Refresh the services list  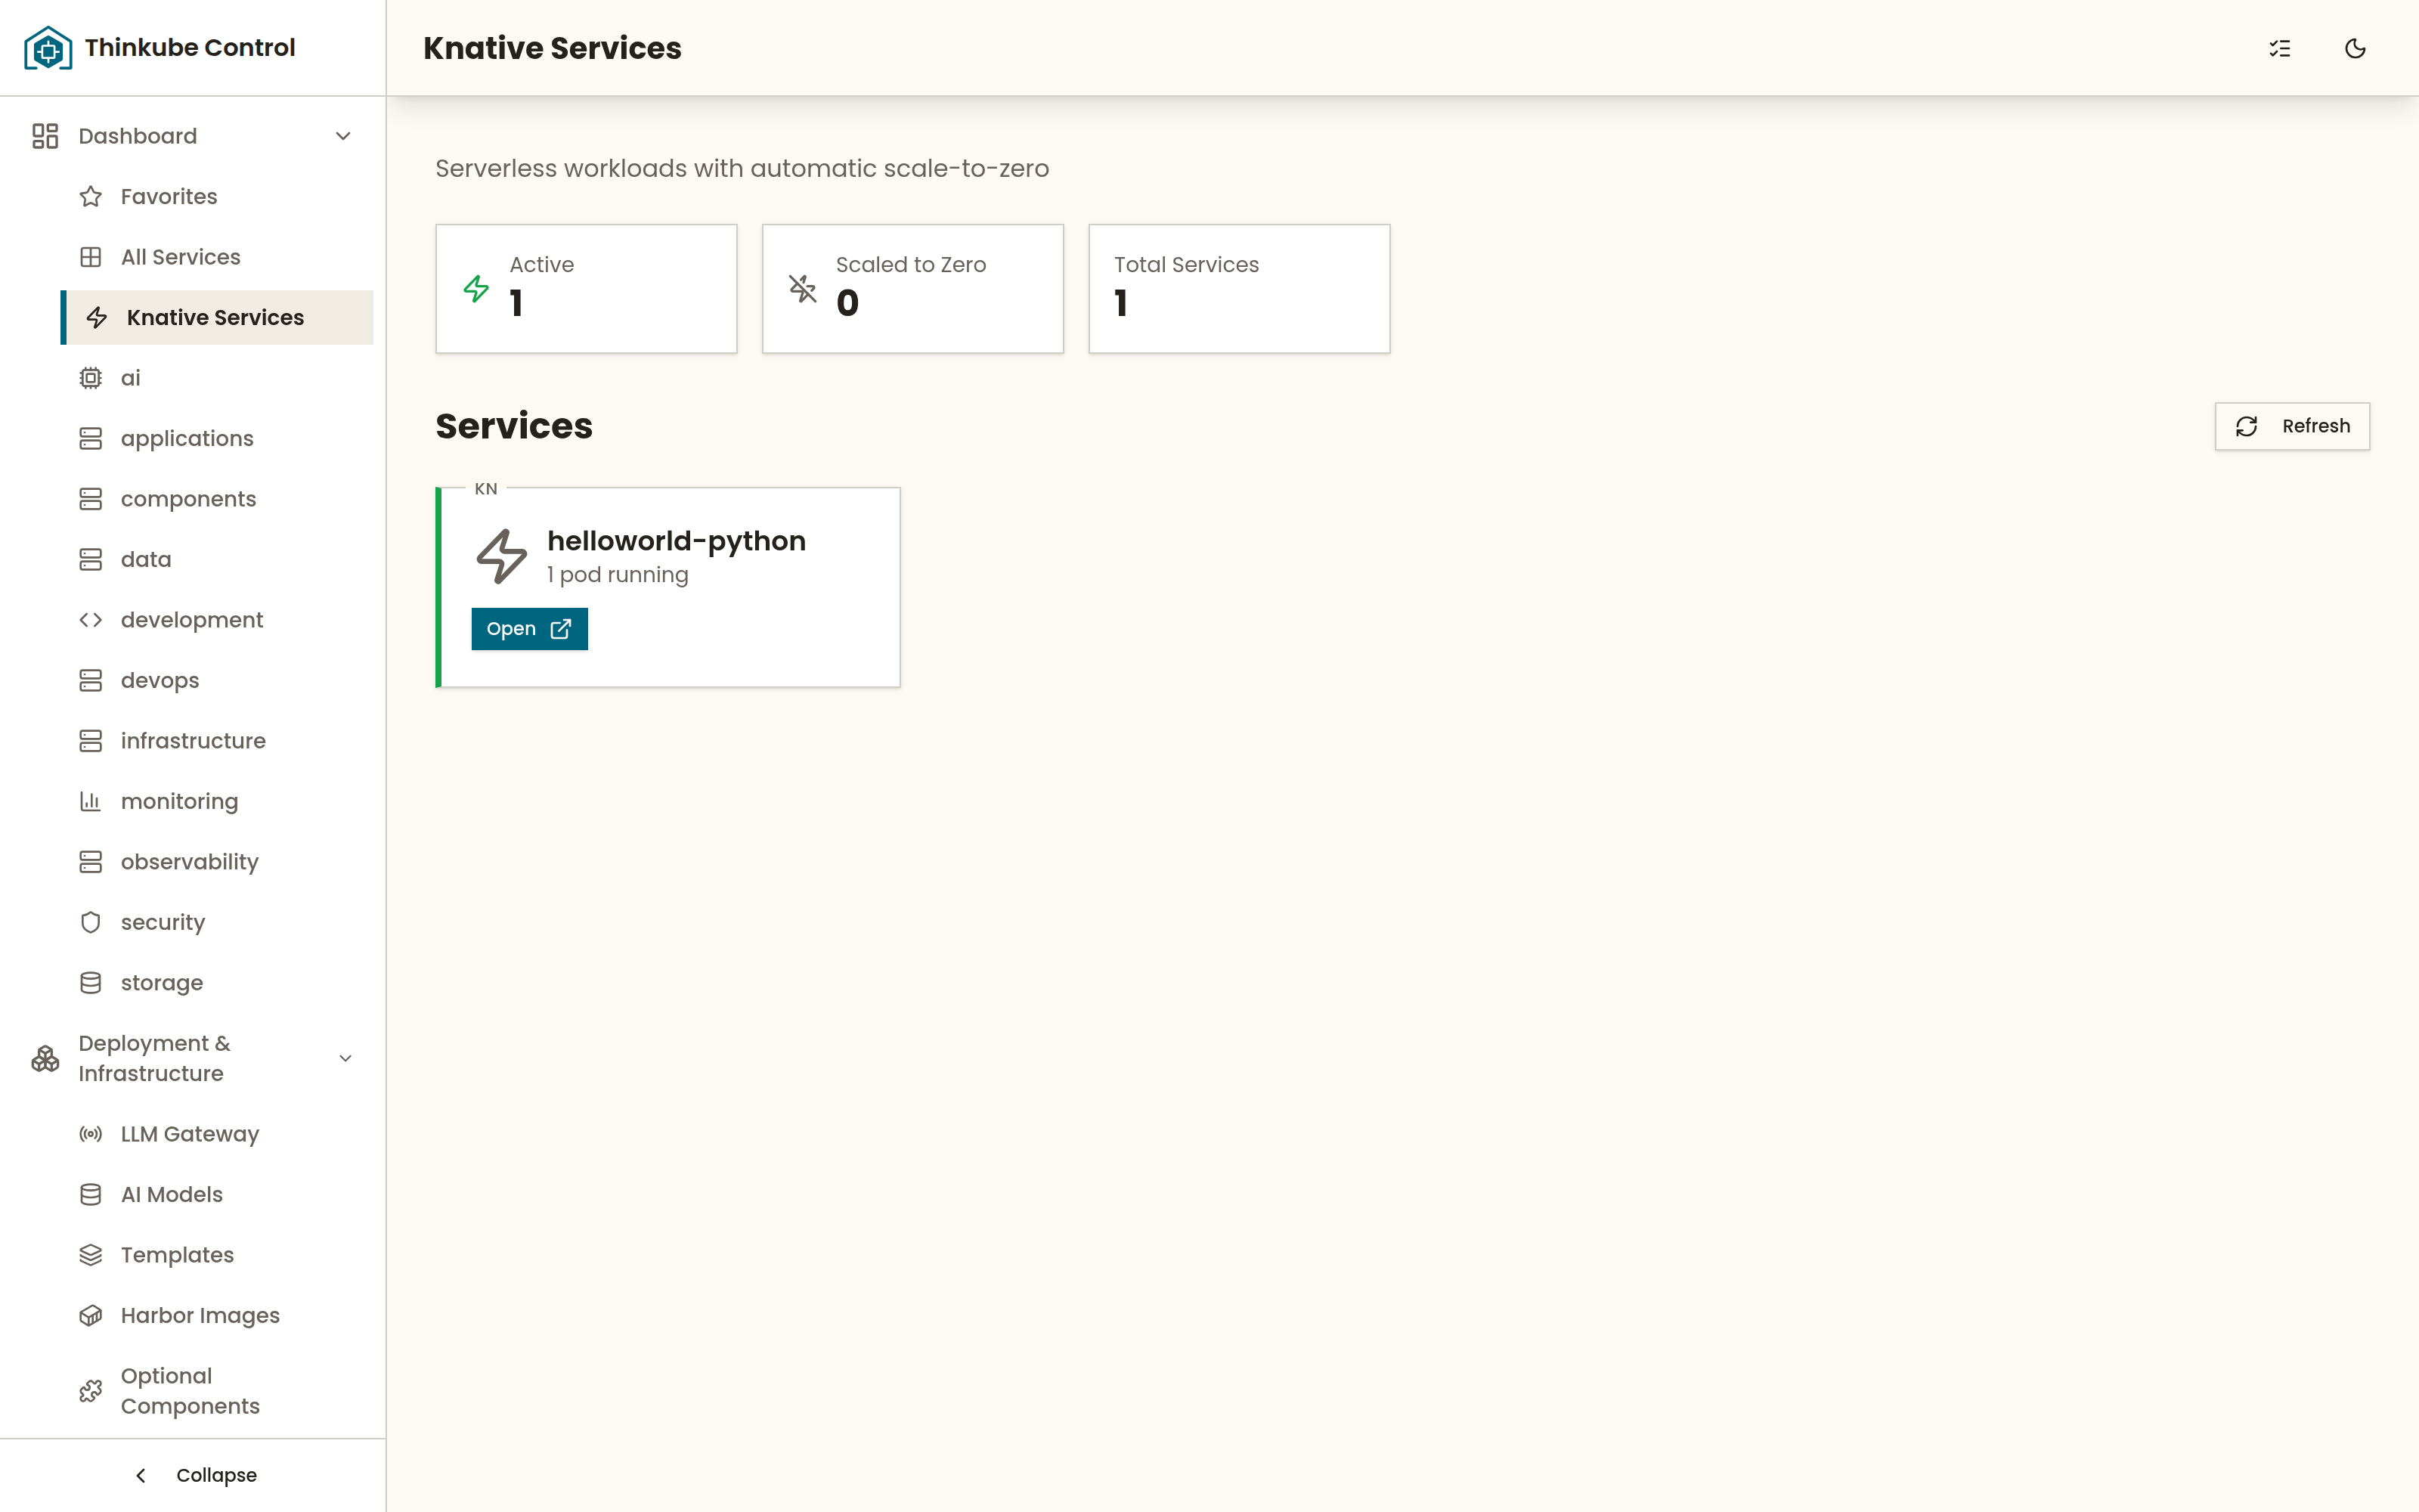2292,426
